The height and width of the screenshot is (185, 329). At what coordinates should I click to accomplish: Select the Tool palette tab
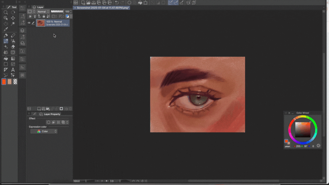click(x=12, y=7)
